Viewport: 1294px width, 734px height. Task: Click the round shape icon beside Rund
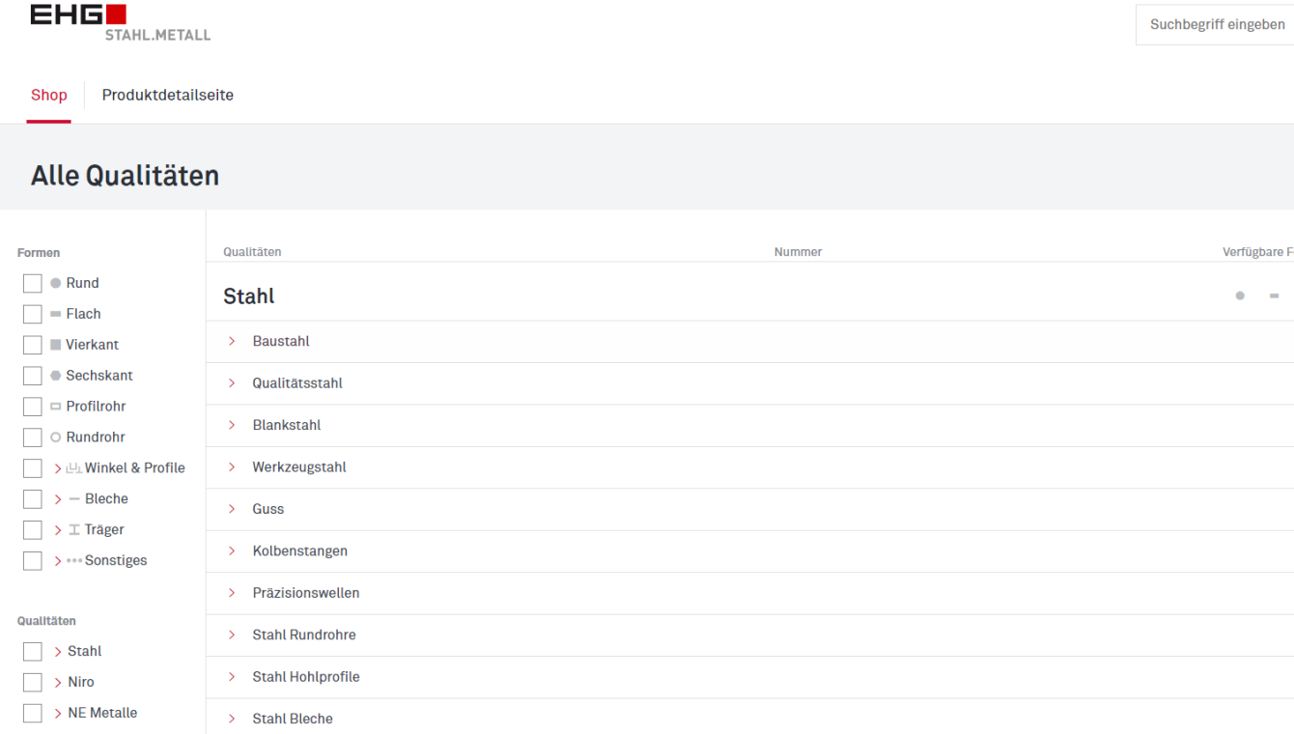[55, 283]
